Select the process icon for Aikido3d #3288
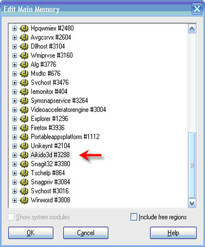 (24, 155)
